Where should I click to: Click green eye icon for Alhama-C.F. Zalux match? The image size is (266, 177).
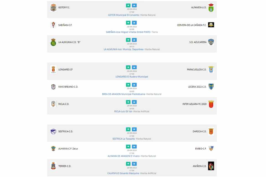coord(128,147)
